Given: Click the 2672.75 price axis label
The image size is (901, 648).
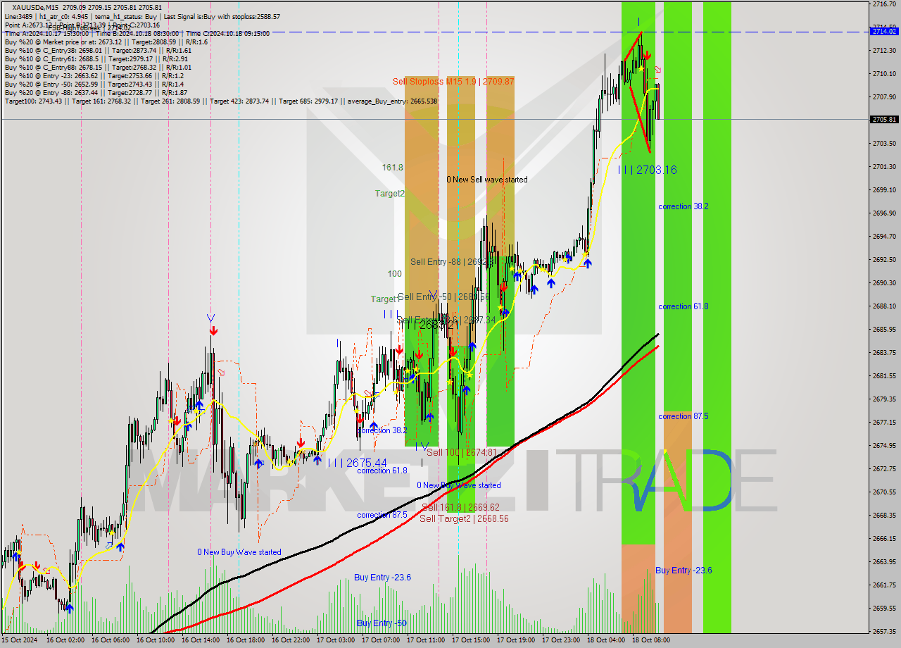Looking at the screenshot, I should tap(883, 469).
